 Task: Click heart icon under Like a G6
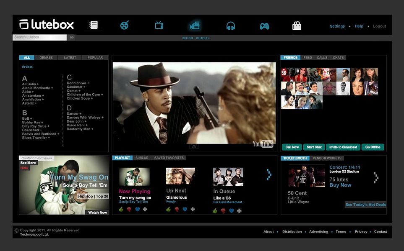click(x=232, y=211)
